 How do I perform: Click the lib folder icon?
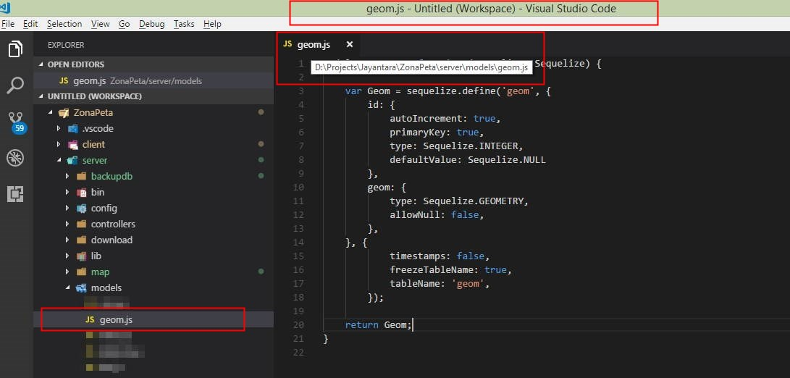(82, 256)
